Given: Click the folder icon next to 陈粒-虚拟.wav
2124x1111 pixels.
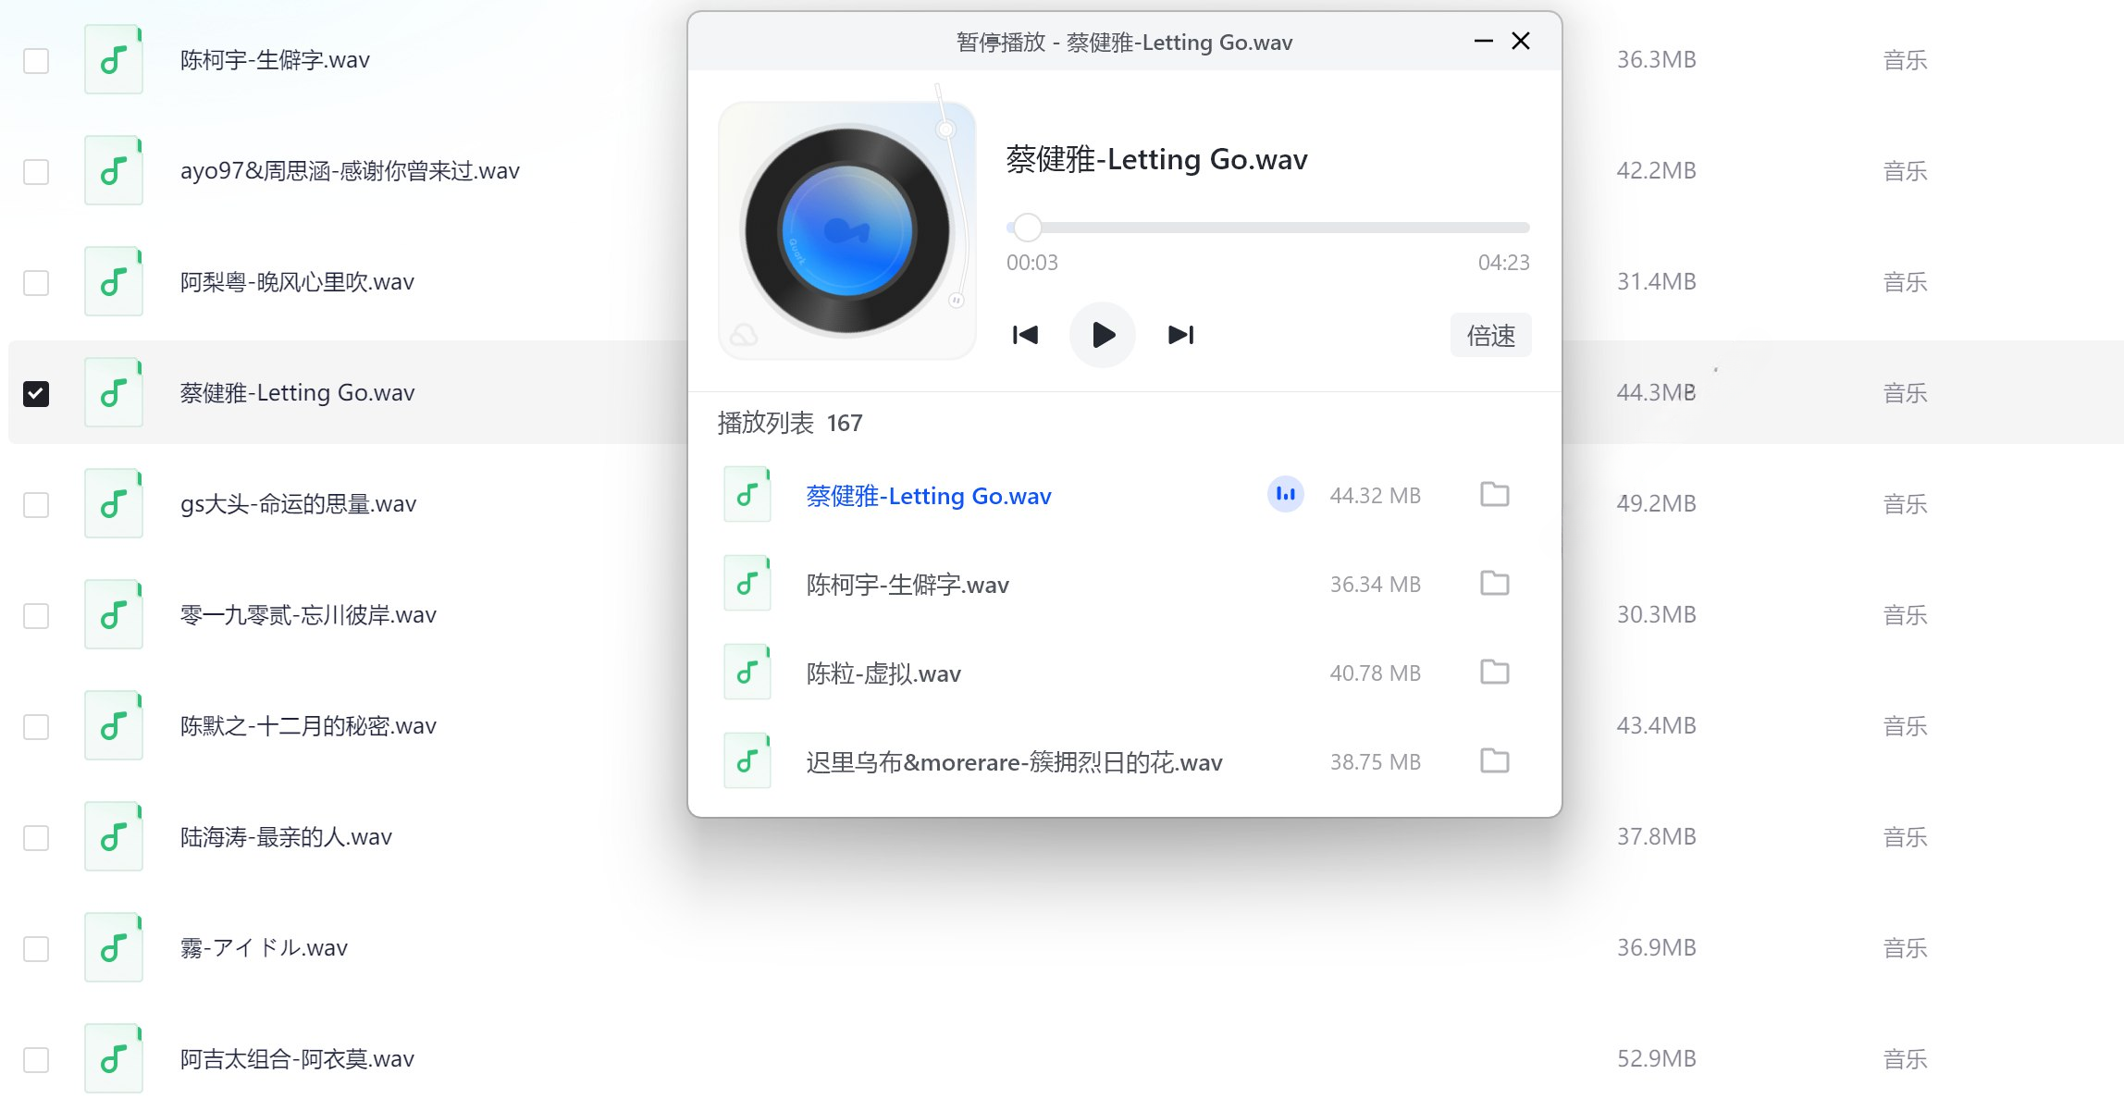Looking at the screenshot, I should pyautogui.click(x=1493, y=672).
